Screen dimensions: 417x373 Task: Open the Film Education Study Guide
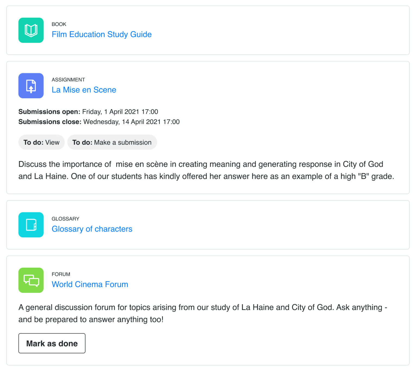102,34
